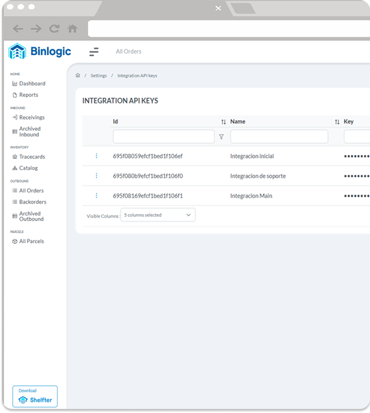Expand the Visible Columns dropdown
This screenshot has height=413, width=370.
tap(158, 215)
